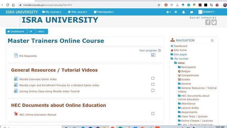Open General Resources / Tutorial Videos in Navigation
Screen dimensions: 227x128
tap(197, 90)
